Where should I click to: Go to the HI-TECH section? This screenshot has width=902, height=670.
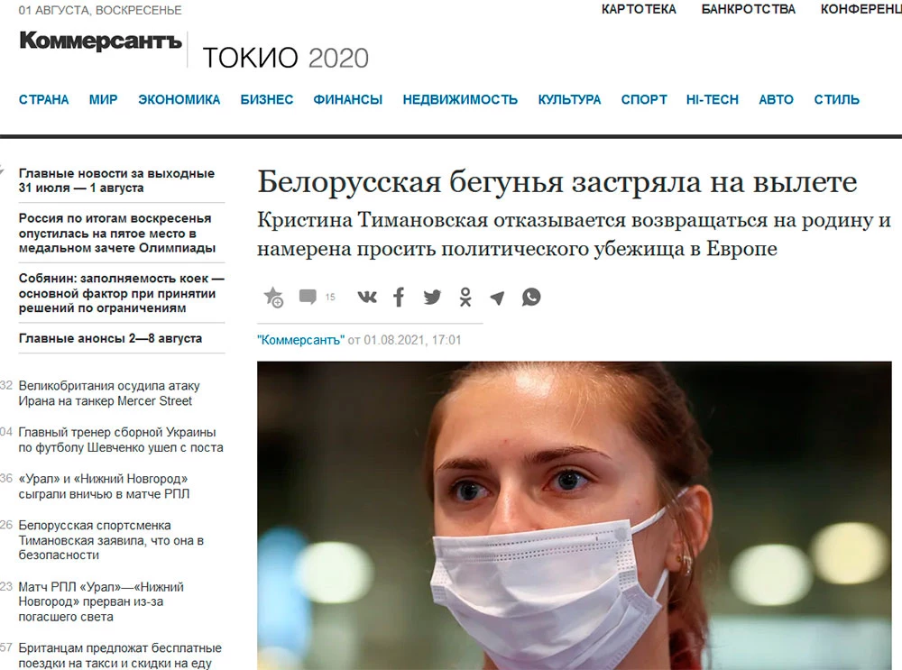[x=713, y=99]
